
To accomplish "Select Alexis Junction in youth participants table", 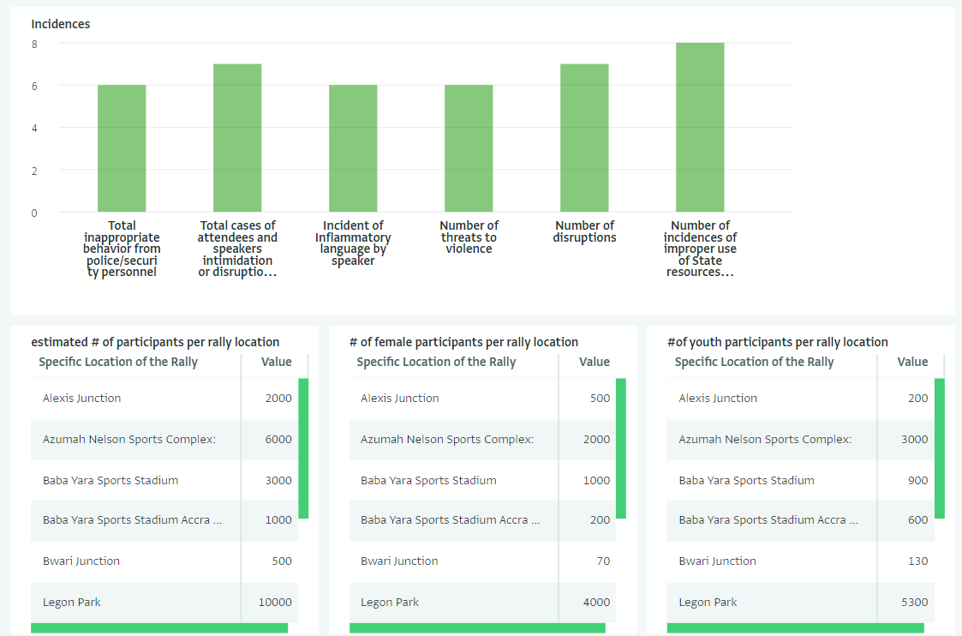I will click(x=718, y=398).
